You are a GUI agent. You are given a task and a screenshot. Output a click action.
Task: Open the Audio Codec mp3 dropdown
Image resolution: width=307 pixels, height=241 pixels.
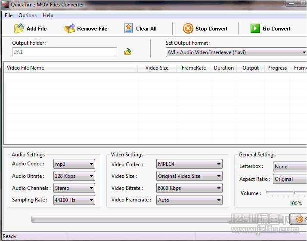pyautogui.click(x=74, y=164)
